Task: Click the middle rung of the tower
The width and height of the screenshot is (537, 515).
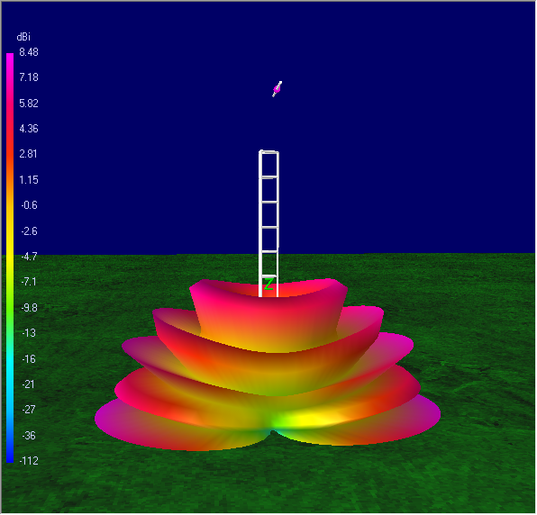Action: [x=268, y=227]
